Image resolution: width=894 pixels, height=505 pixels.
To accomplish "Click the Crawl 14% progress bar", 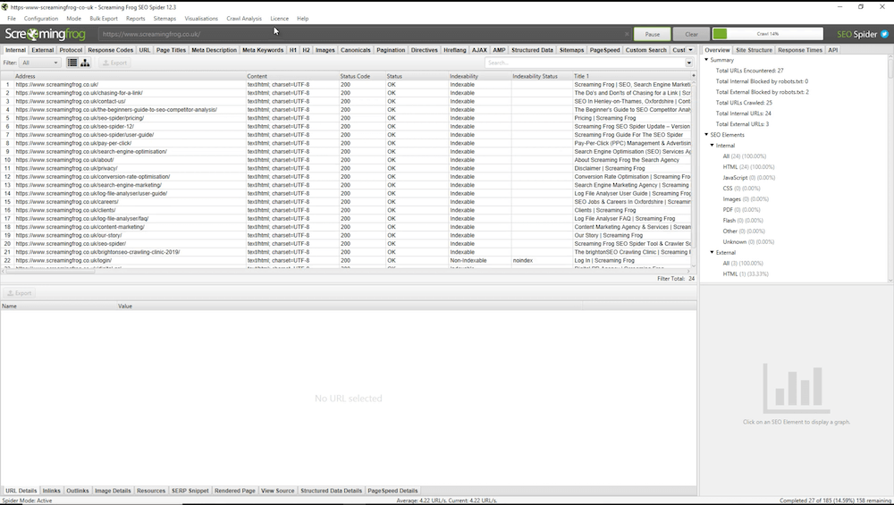I will (x=767, y=34).
